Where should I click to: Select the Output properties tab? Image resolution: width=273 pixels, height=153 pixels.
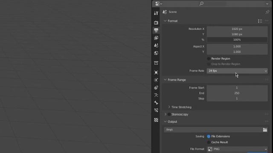156,30
